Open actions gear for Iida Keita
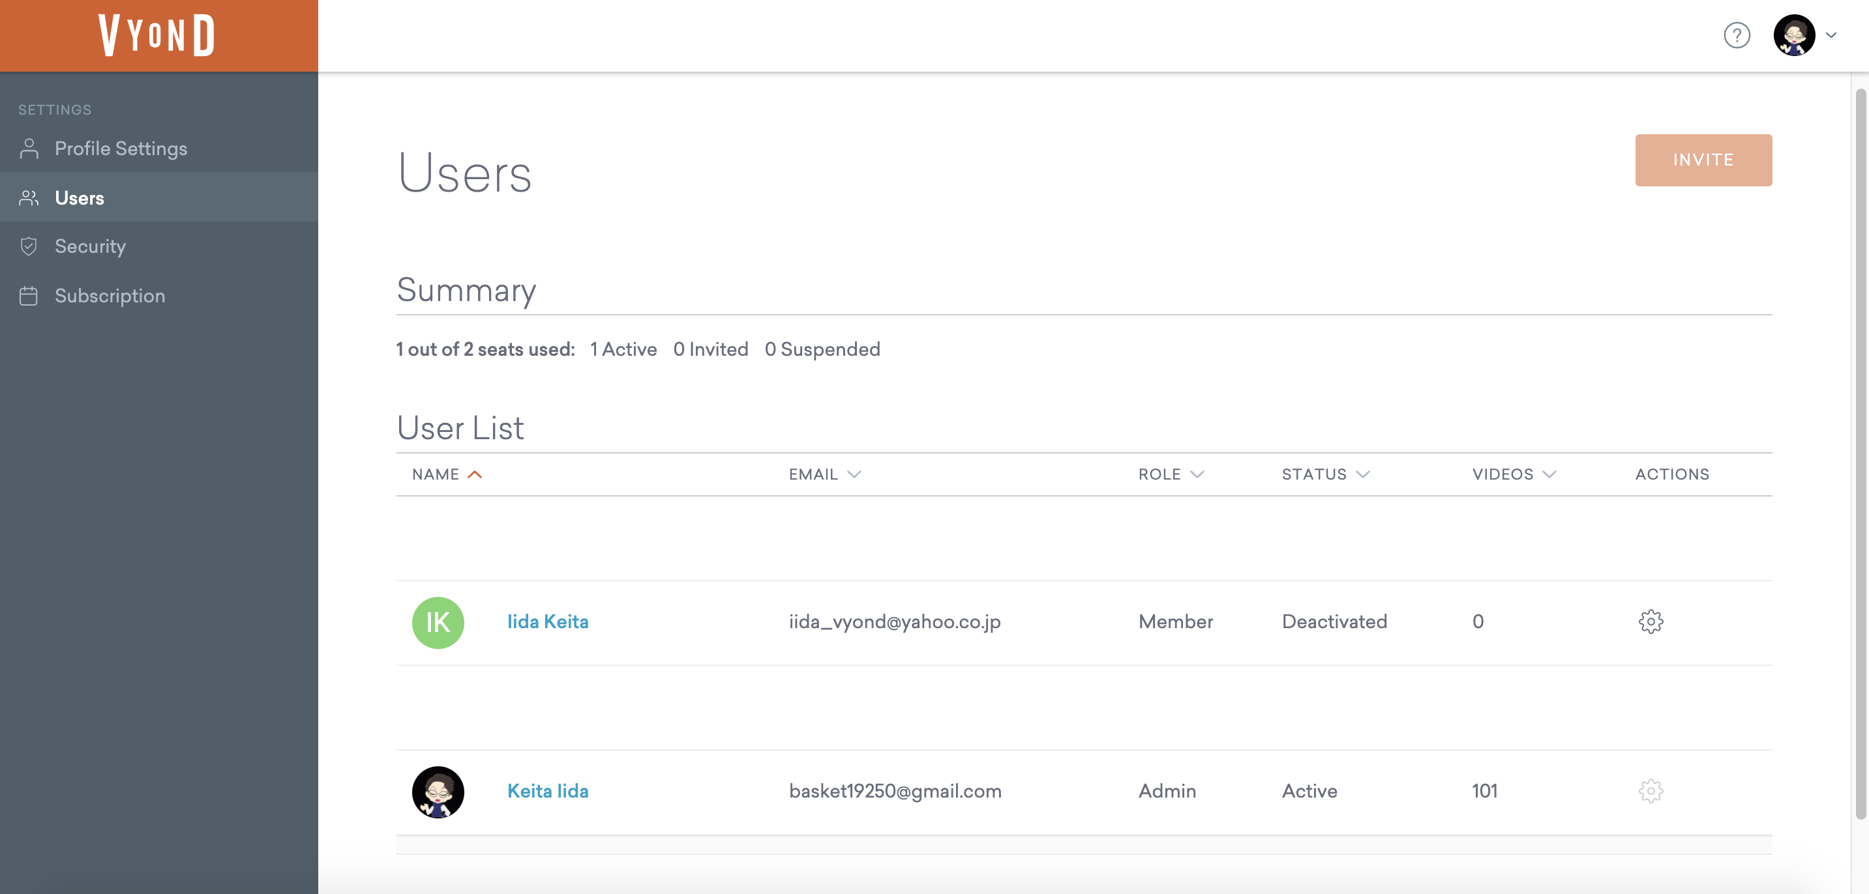Viewport: 1869px width, 894px height. 1651,622
